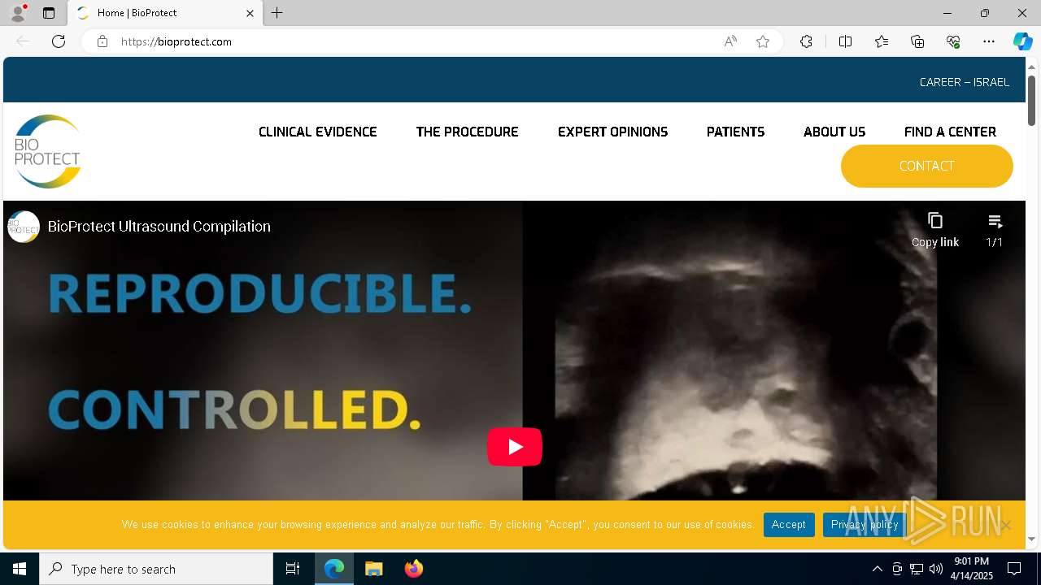Click the taskbar search box
This screenshot has height=585, width=1041.
click(156, 569)
